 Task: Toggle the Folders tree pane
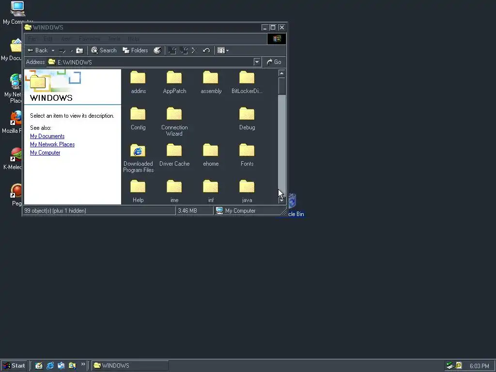tap(136, 50)
